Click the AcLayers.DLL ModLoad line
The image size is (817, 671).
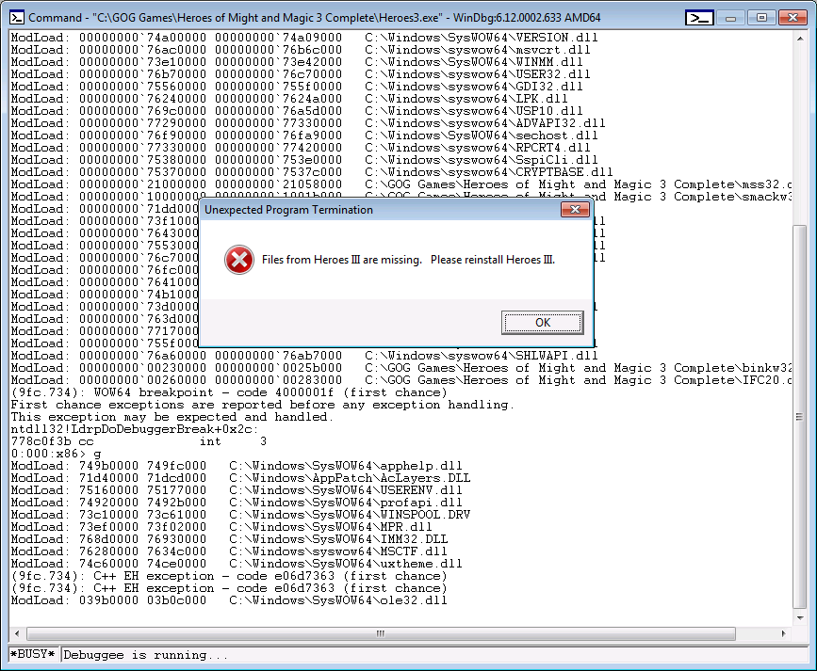point(240,478)
